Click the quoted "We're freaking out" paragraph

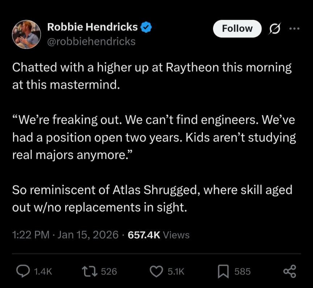point(154,137)
